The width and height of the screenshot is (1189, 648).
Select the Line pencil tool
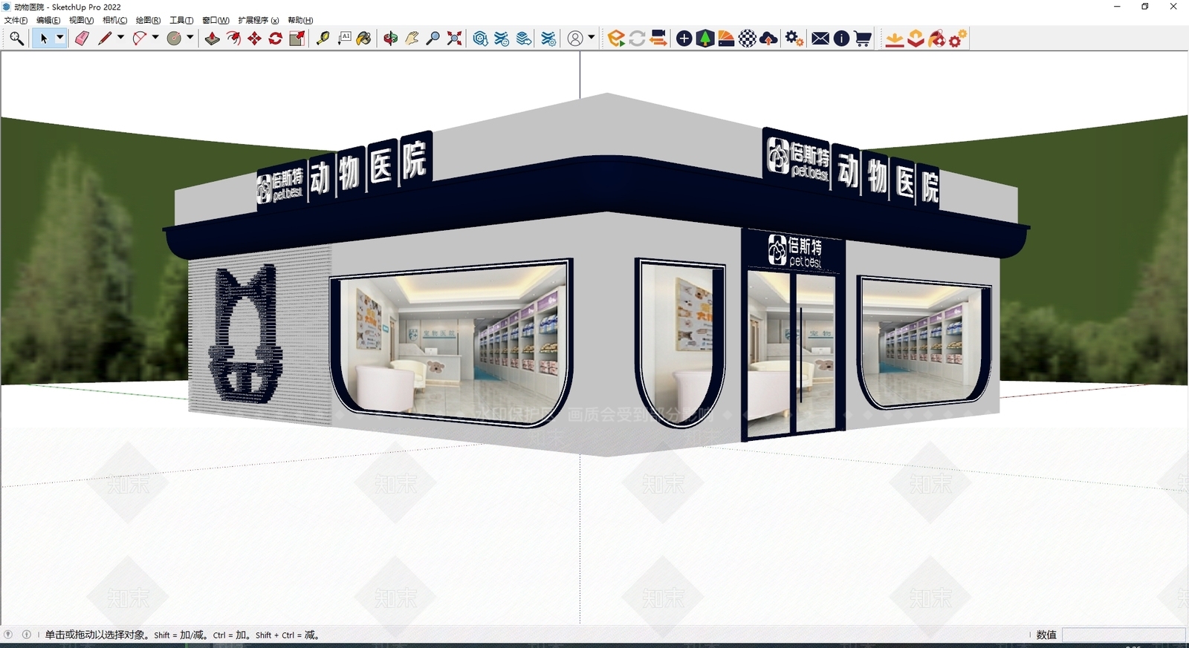[x=105, y=39]
